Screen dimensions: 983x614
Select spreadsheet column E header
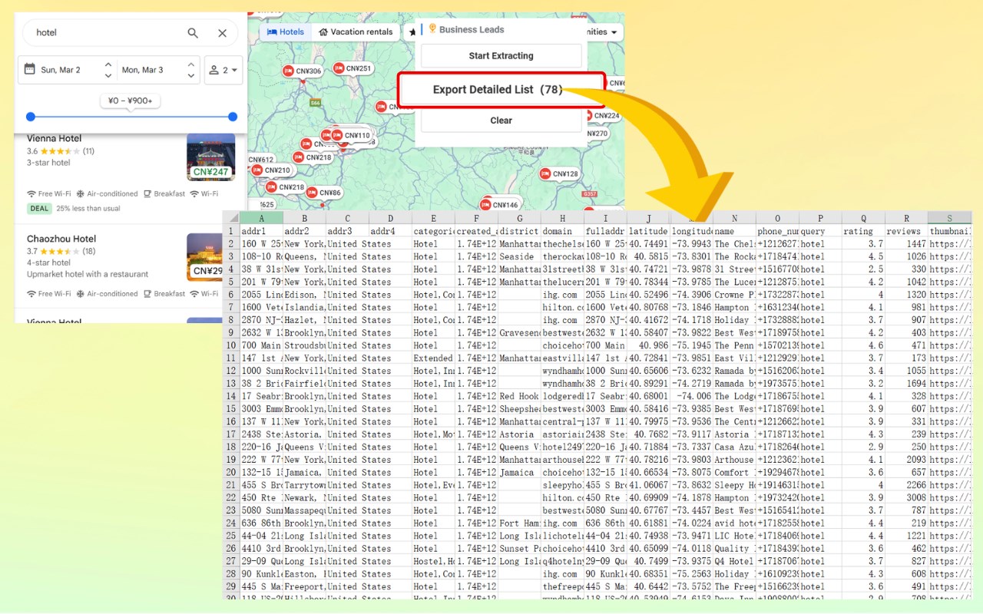[x=433, y=218]
